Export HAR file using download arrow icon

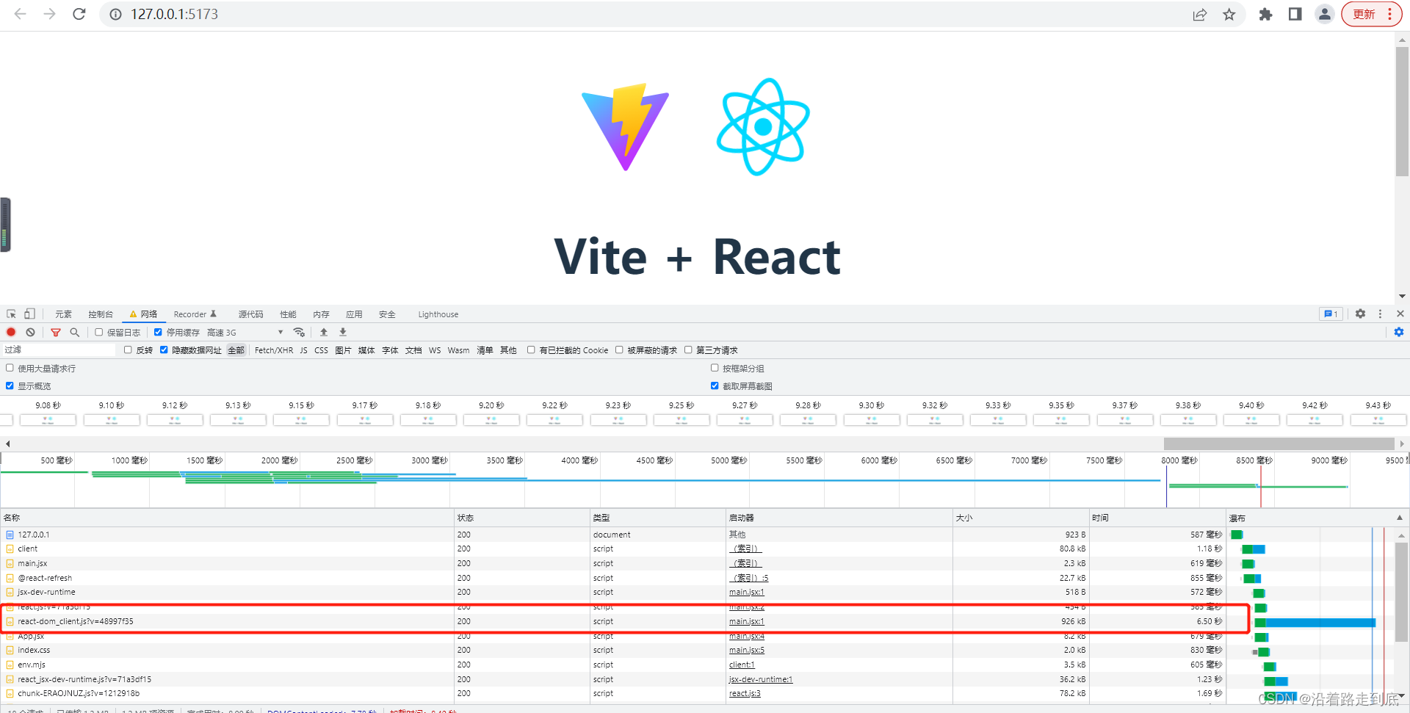coord(342,332)
